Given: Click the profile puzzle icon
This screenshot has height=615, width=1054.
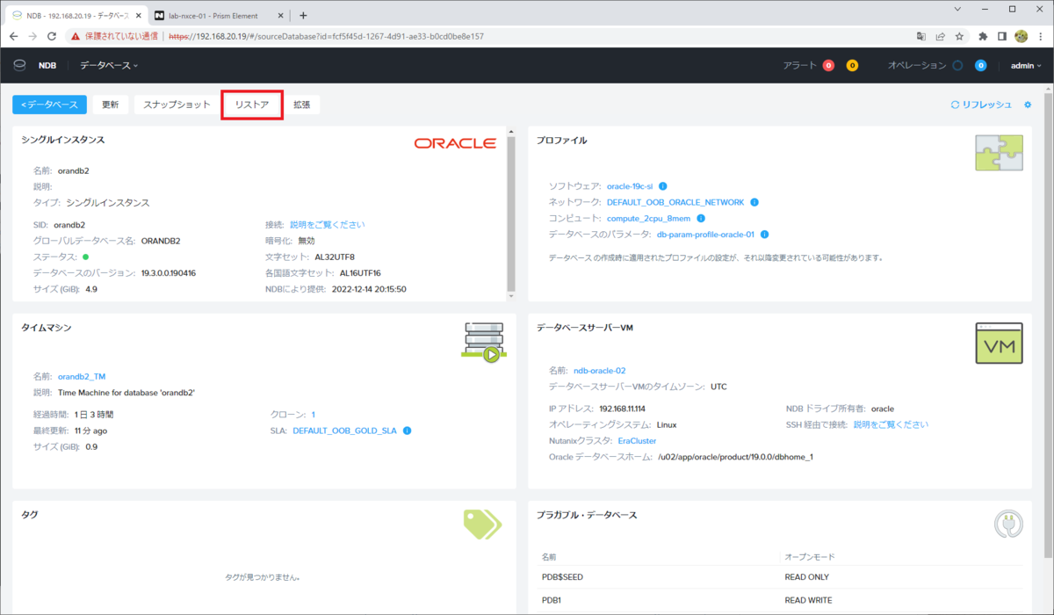Looking at the screenshot, I should click(x=999, y=153).
